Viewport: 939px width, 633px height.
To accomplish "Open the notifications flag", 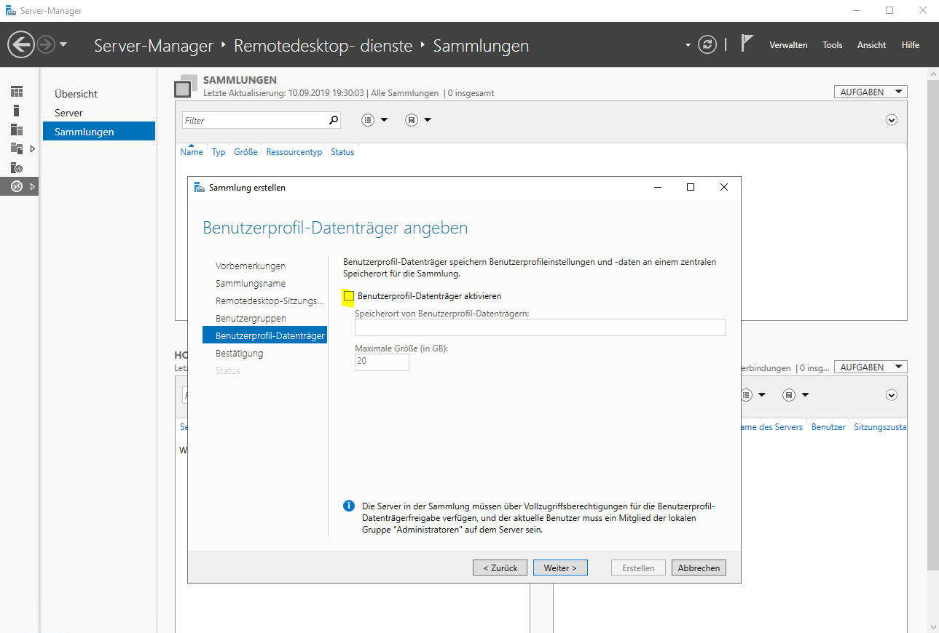I will 747,44.
